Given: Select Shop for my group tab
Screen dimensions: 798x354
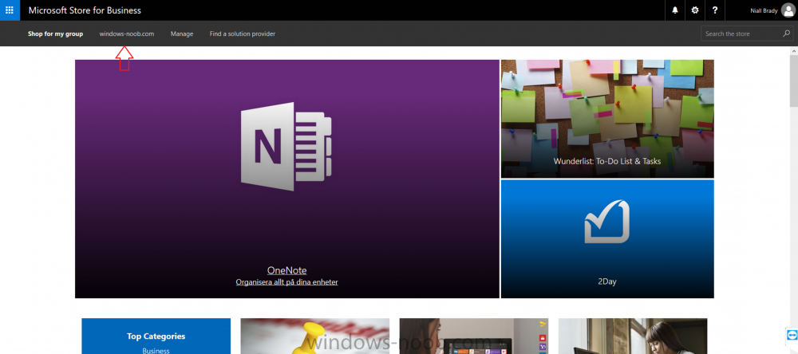Looking at the screenshot, I should 56,33.
